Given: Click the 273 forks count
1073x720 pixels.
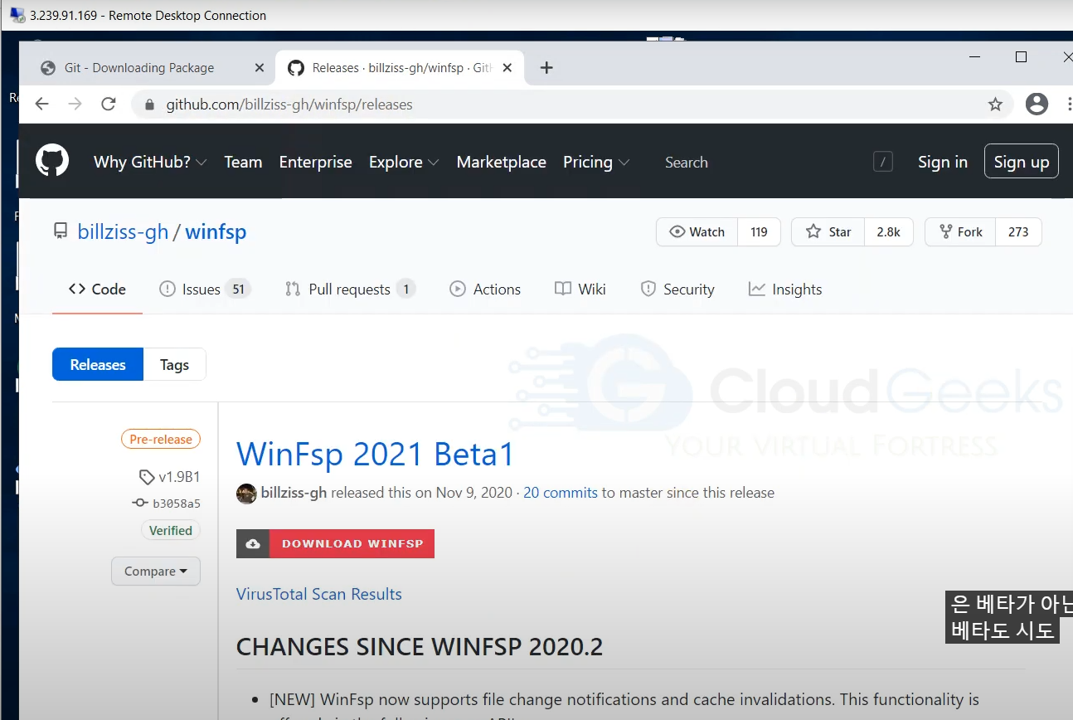Looking at the screenshot, I should point(1018,232).
